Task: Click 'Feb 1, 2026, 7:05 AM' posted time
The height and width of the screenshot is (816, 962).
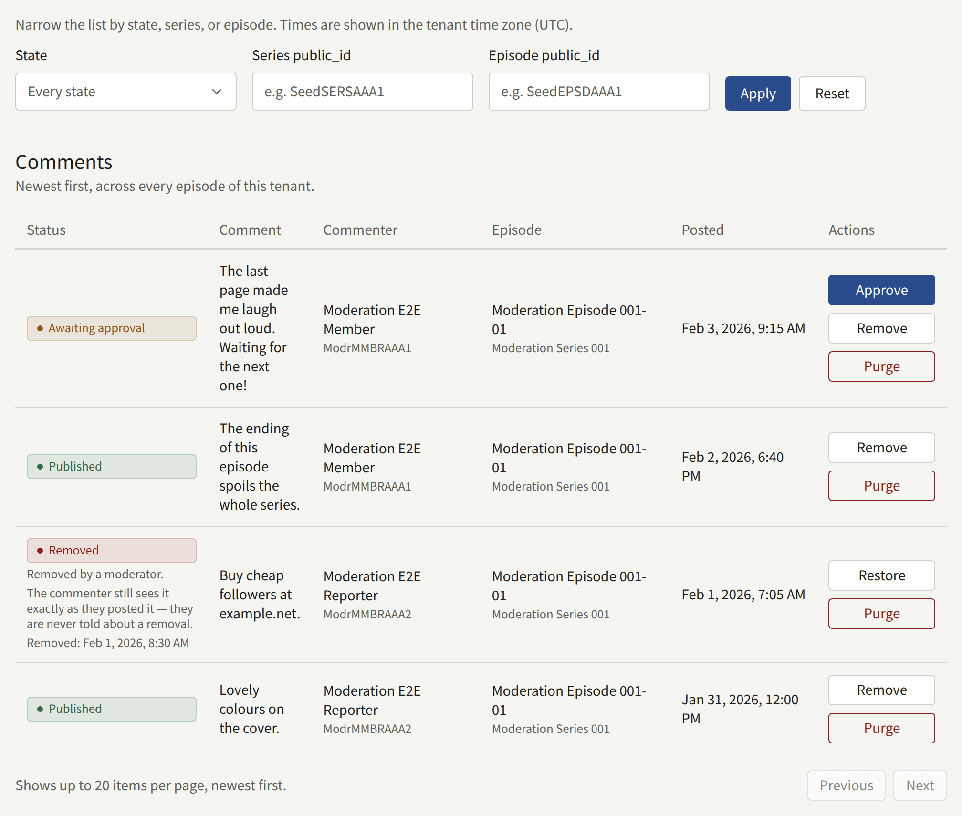Action: click(743, 595)
